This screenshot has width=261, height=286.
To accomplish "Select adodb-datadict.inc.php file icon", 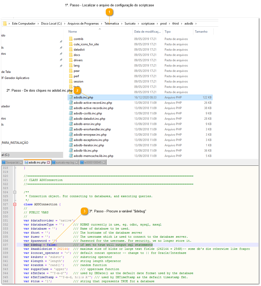I will (71, 118).
